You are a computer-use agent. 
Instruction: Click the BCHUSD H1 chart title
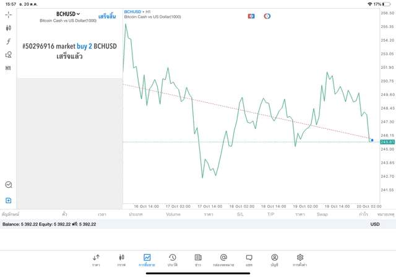tap(137, 12)
